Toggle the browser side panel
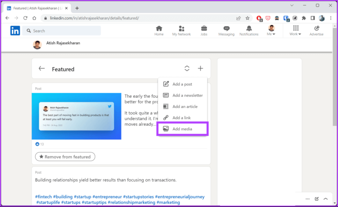338x207 pixels. click(312, 18)
